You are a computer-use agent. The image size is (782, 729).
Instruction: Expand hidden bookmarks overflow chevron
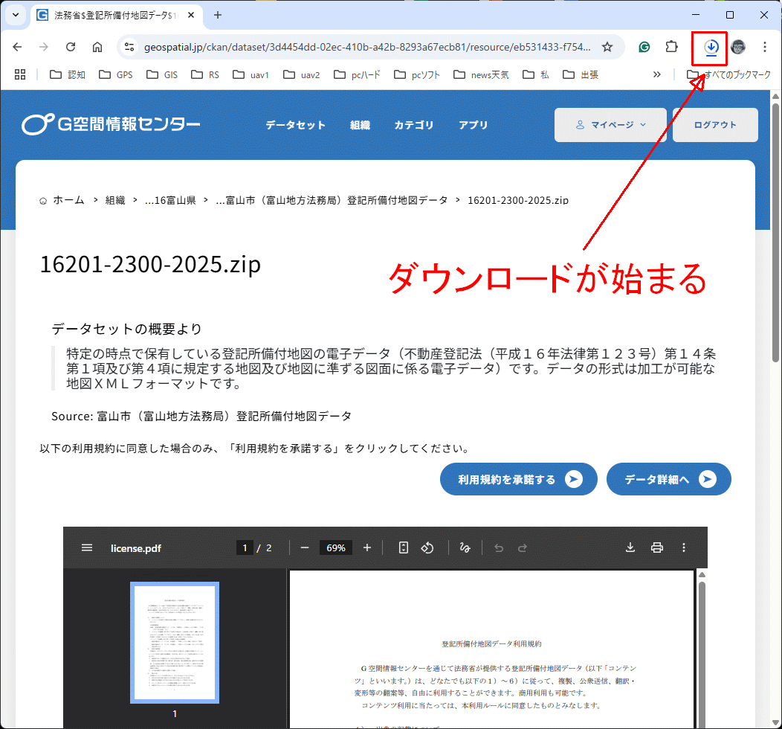pos(656,74)
